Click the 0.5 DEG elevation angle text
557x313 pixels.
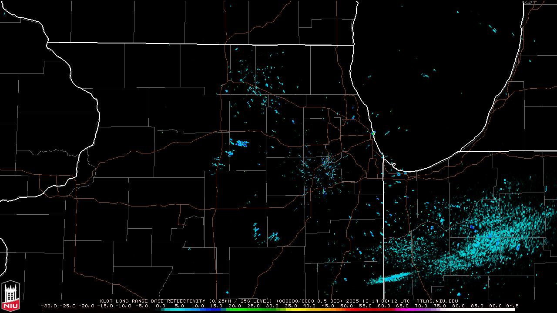330,301
